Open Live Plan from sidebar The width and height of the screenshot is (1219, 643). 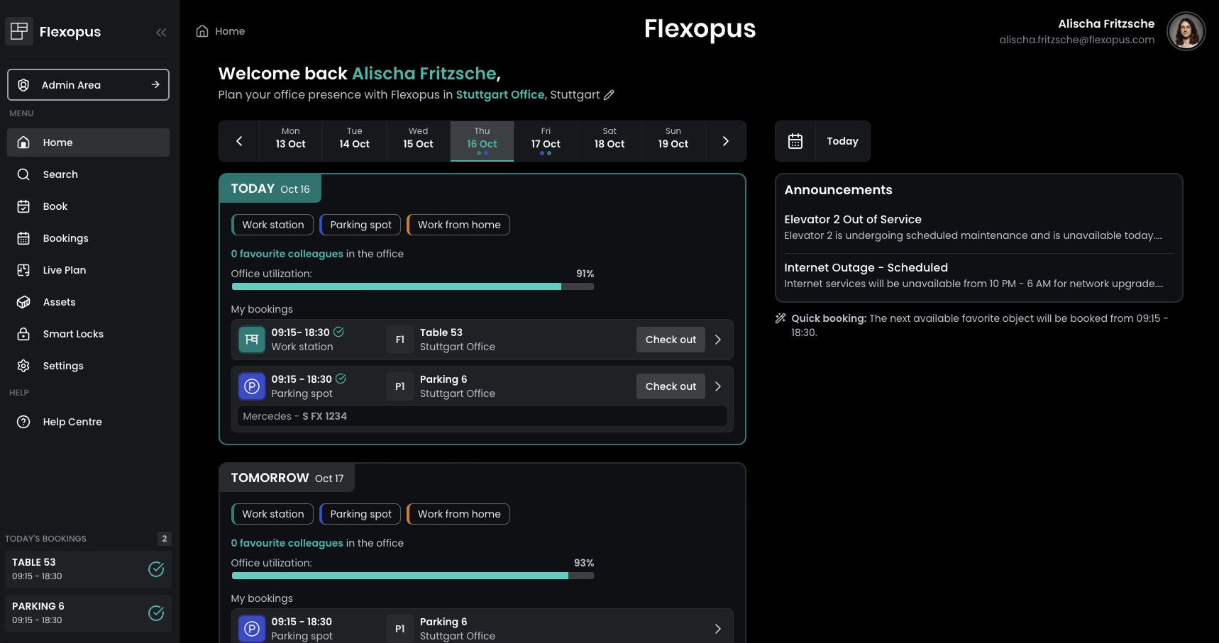(x=64, y=270)
